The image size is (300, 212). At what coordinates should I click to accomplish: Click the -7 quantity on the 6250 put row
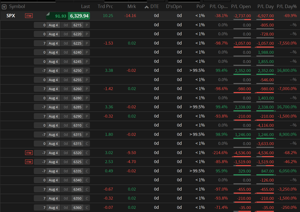pyautogui.click(x=40, y=71)
